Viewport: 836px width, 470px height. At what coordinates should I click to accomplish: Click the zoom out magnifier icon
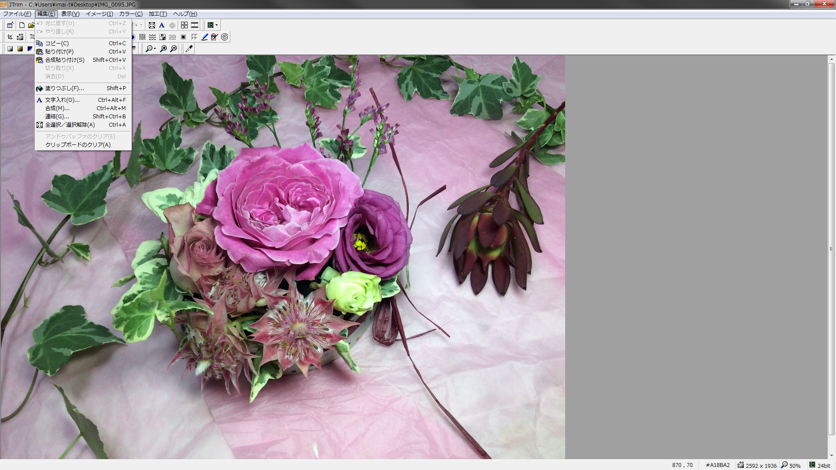pyautogui.click(x=174, y=49)
